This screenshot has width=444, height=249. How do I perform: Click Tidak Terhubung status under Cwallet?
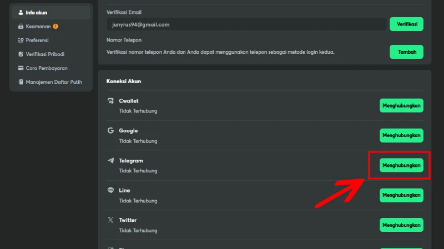138,111
